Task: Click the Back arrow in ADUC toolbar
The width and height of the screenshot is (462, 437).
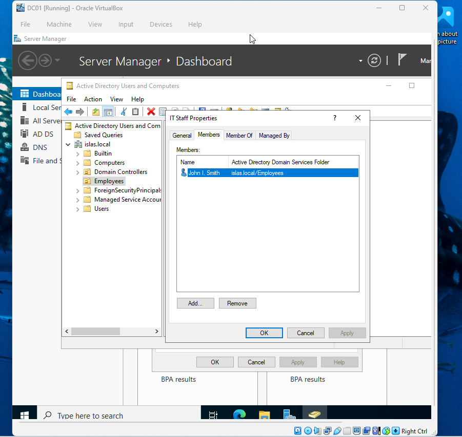Action: pyautogui.click(x=68, y=112)
